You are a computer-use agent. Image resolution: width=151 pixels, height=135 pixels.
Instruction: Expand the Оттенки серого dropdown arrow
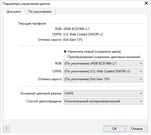point(141,79)
